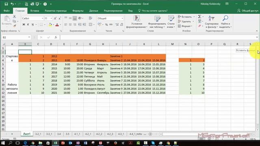Toggle wrap text
Screen dimensions: 260x146
[x=90, y=18]
